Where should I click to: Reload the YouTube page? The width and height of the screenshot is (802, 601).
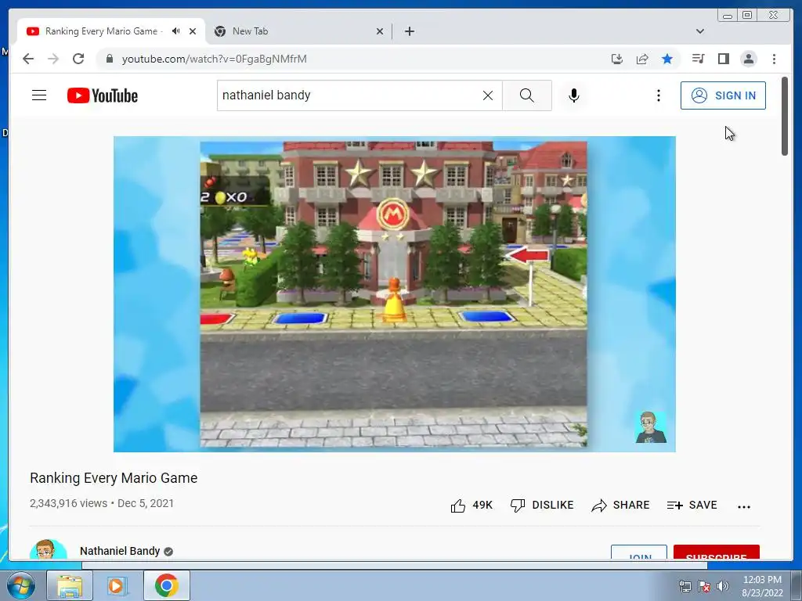point(78,59)
